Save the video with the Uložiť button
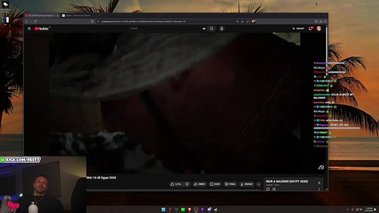 click(x=215, y=184)
